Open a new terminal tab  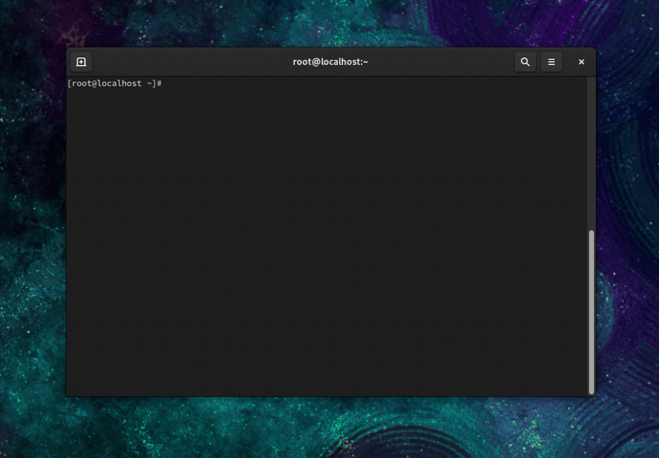click(x=81, y=62)
